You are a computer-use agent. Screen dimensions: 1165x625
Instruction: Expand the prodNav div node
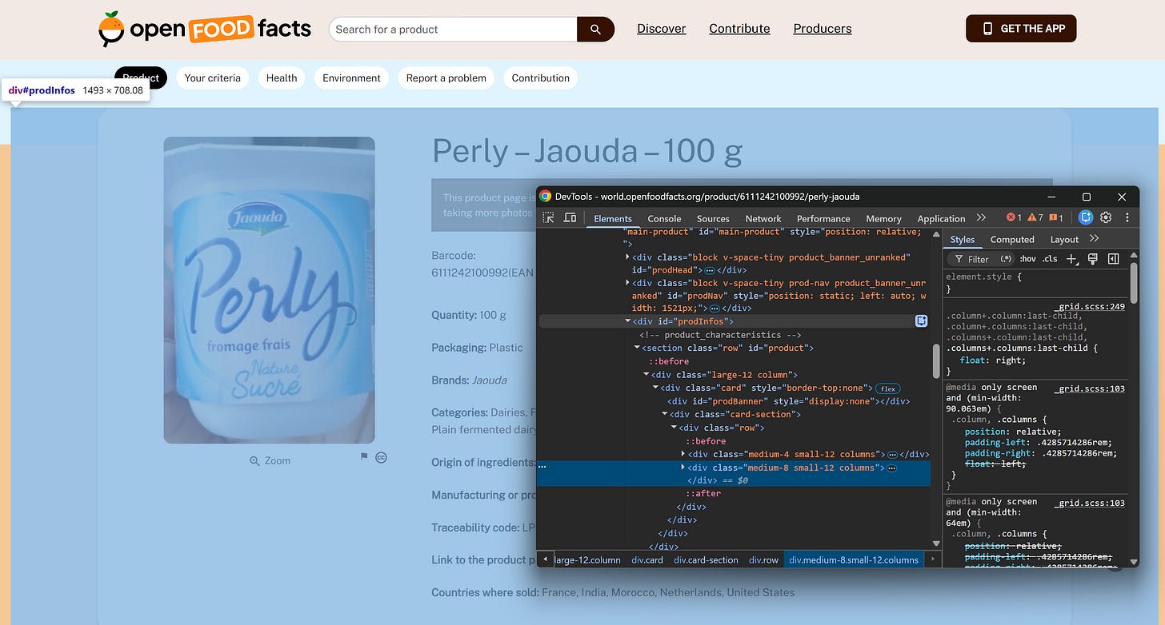pos(627,282)
